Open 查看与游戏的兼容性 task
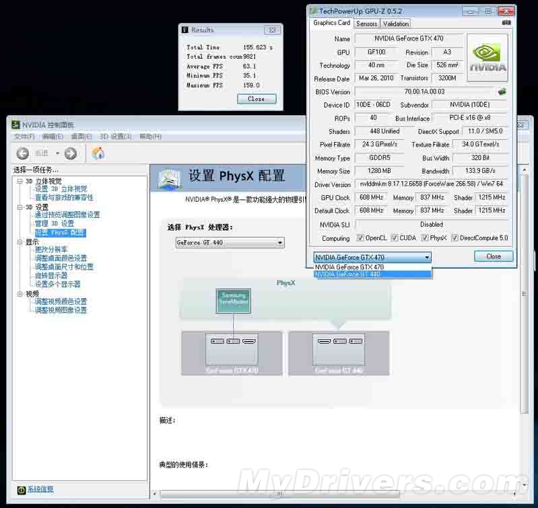This screenshot has width=538, height=508. 64,197
